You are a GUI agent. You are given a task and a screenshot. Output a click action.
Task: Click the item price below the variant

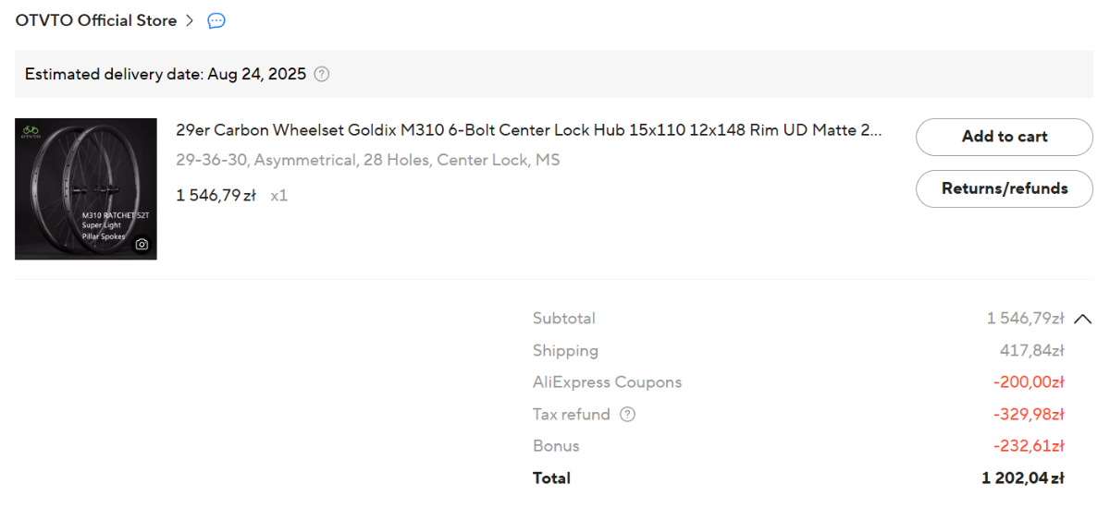216,196
